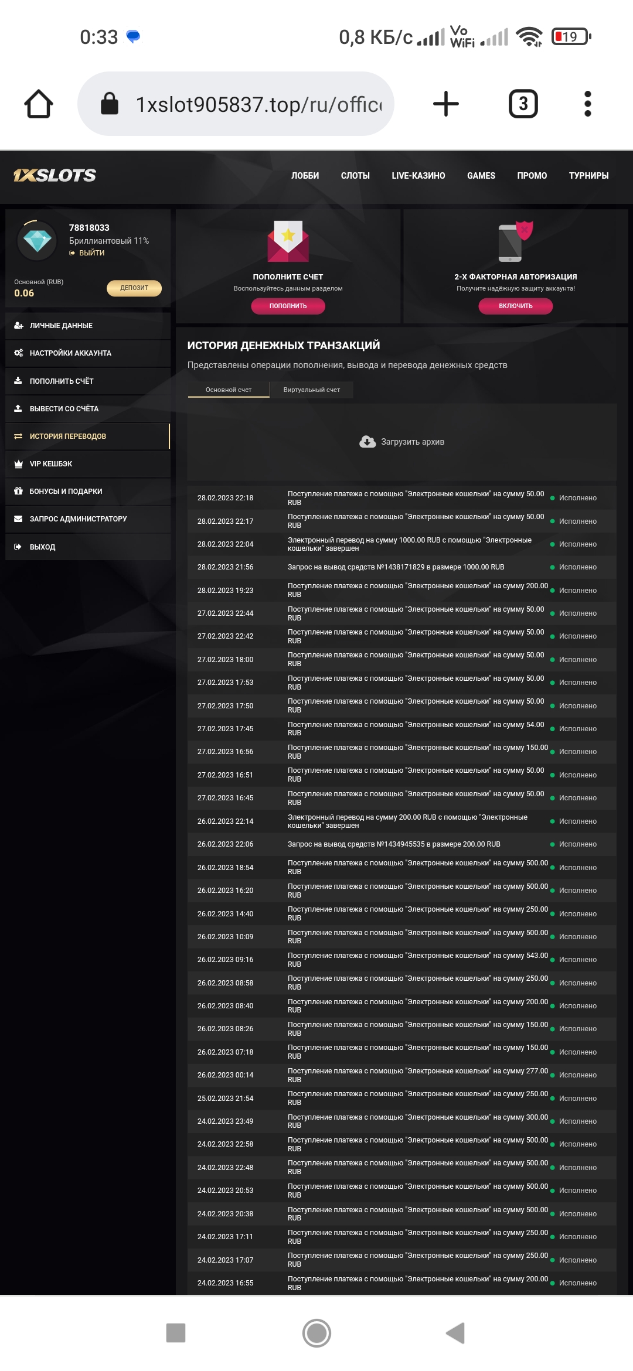633x1371 pixels.
Task: Open the LIVE-КАЗИНО menu section
Action: (418, 176)
